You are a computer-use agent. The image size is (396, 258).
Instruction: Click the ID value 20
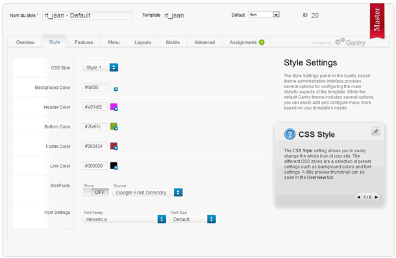tap(315, 16)
